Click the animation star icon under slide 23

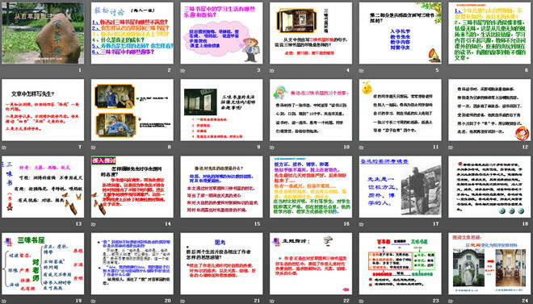tap(361, 301)
